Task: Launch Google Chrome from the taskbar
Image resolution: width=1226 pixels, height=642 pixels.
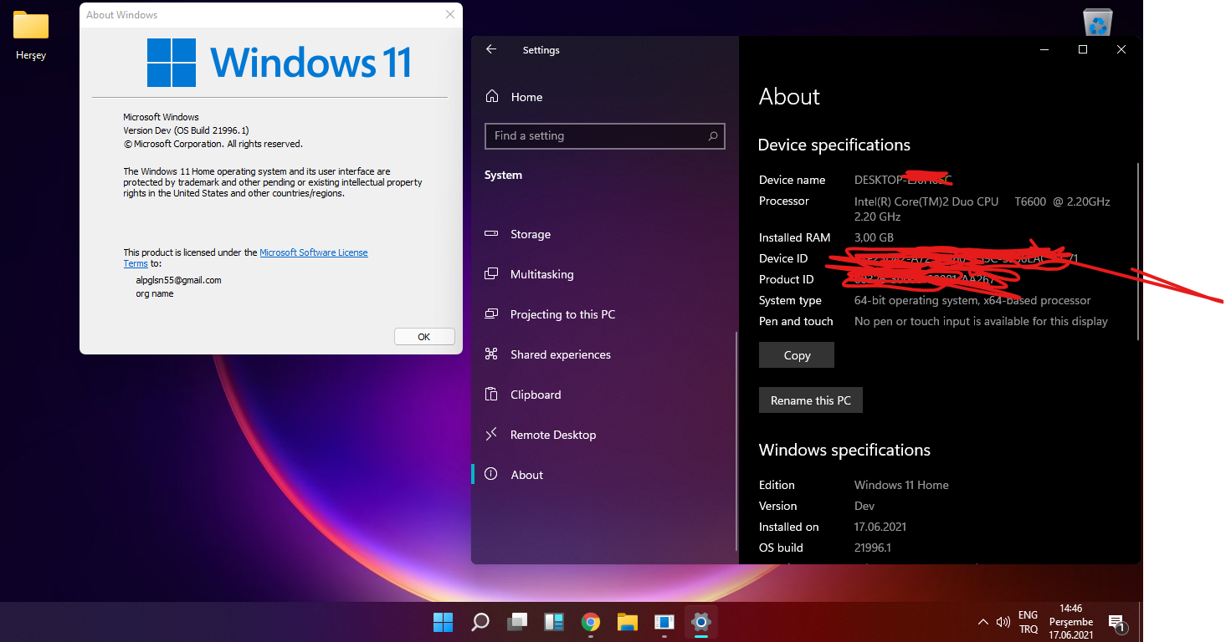Action: point(591,622)
